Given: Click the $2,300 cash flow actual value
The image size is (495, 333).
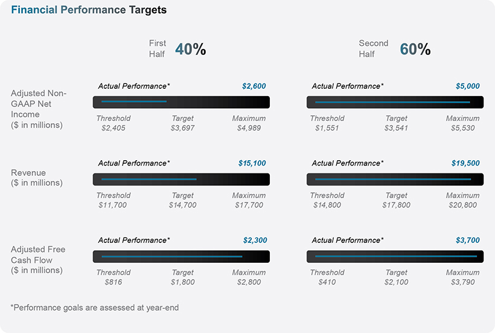Looking at the screenshot, I should click(254, 241).
